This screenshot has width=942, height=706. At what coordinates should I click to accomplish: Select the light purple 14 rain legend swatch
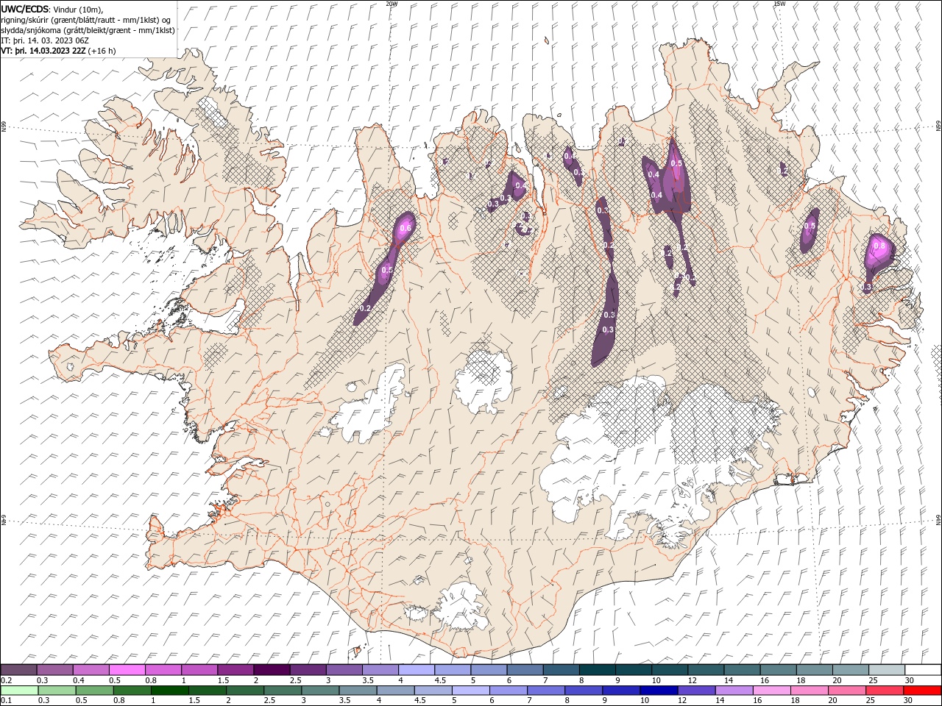[x=734, y=691]
